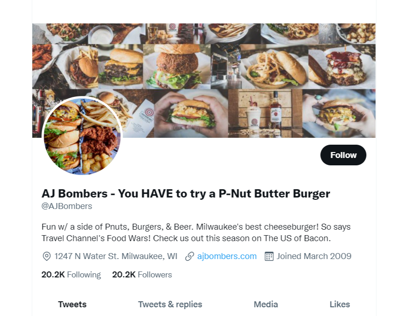
Task: Click the @AJBombers handle
Action: pyautogui.click(x=67, y=206)
